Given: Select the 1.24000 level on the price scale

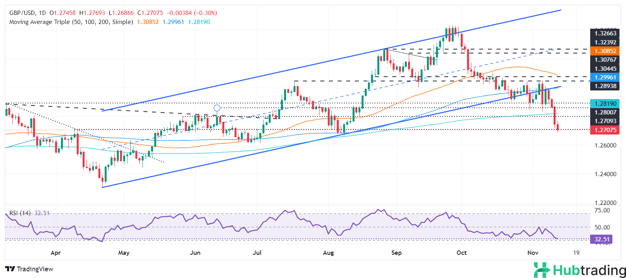Looking at the screenshot, I should click(x=605, y=174).
